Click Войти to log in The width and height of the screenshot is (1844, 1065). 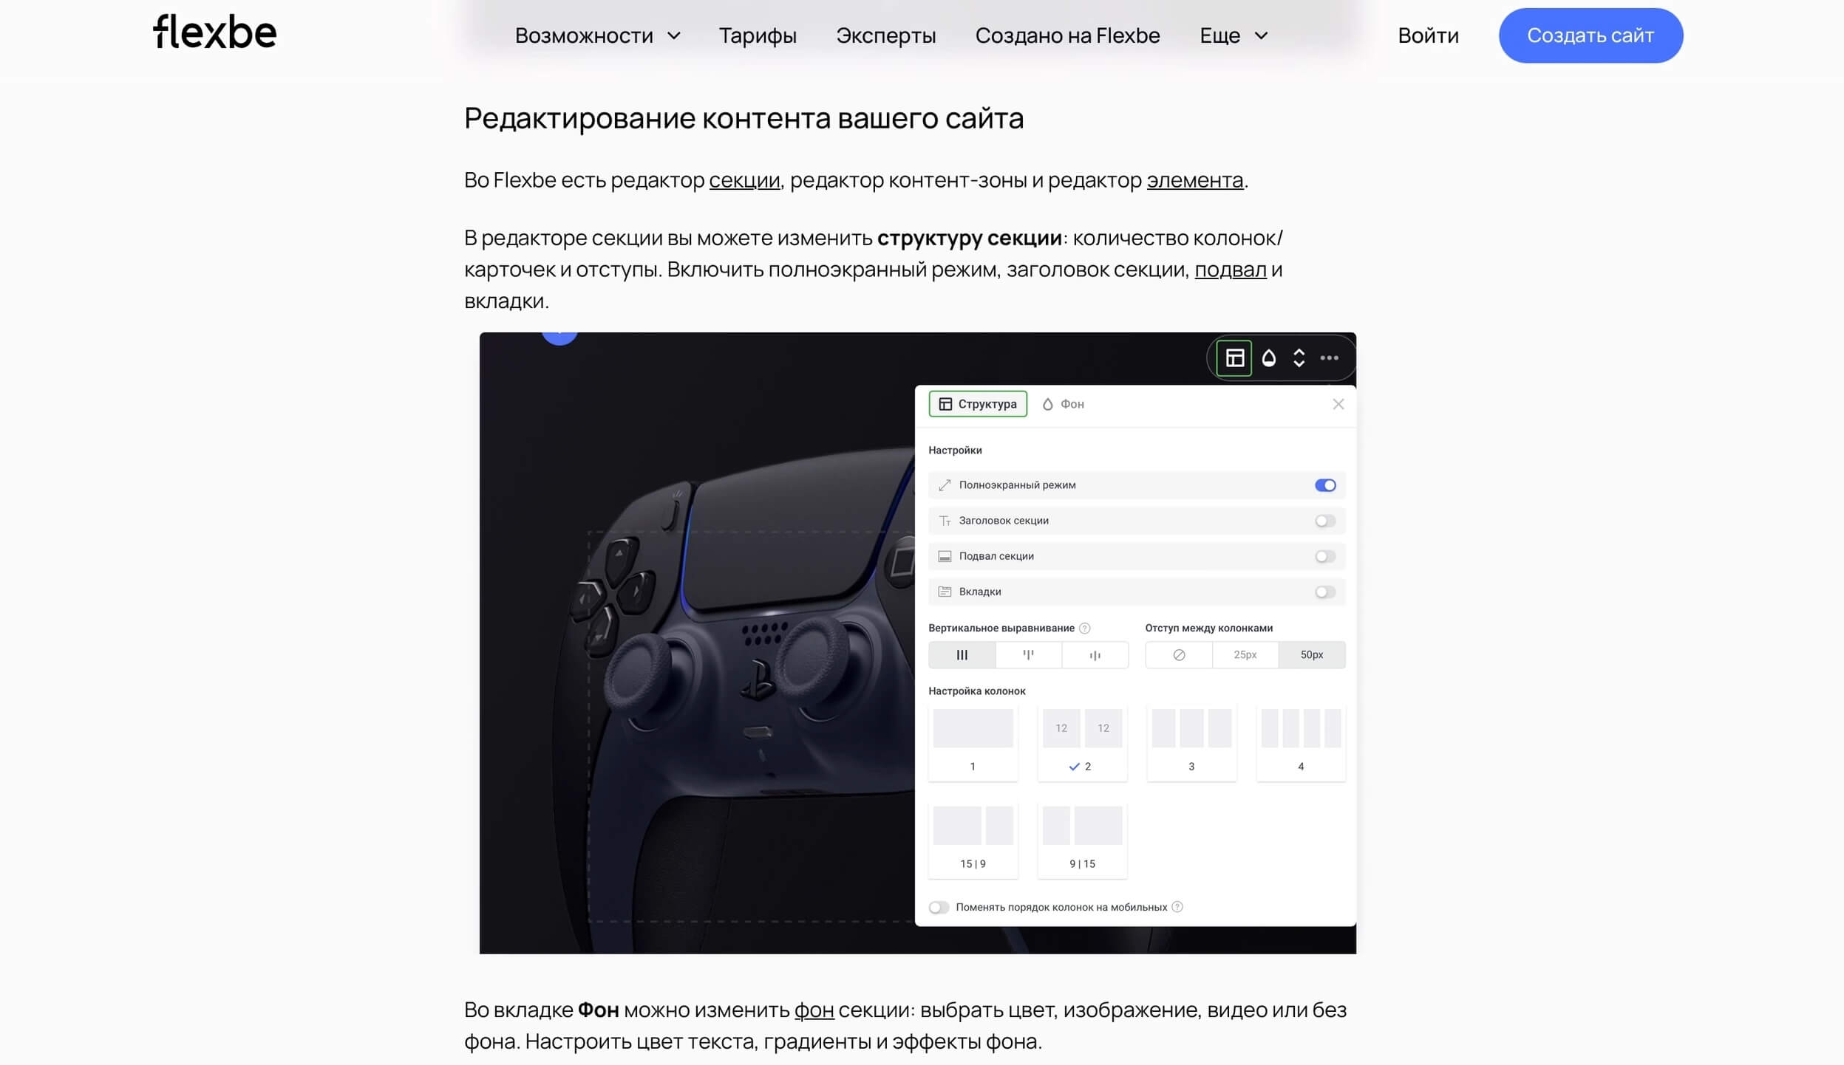pyautogui.click(x=1428, y=35)
